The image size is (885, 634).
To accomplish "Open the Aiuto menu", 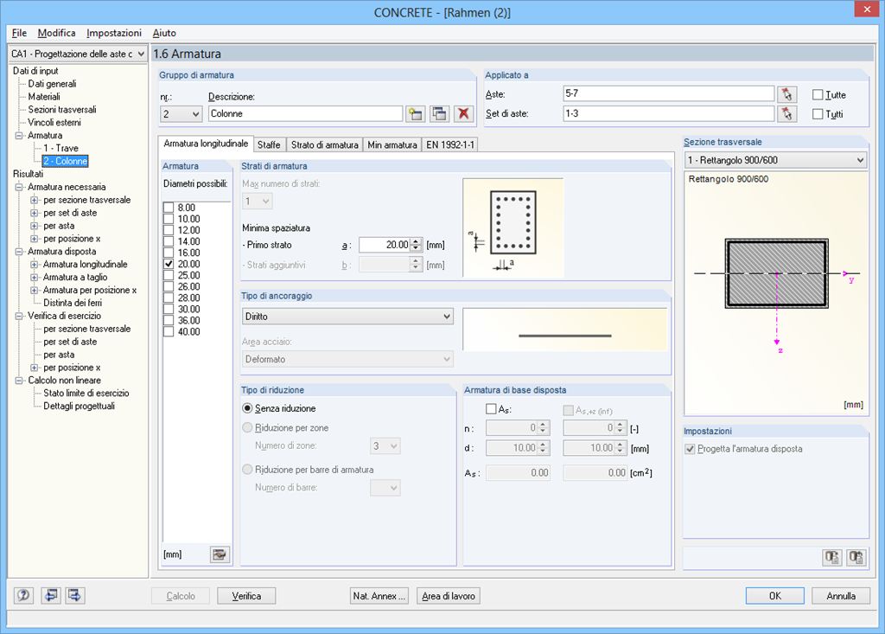I will point(164,33).
